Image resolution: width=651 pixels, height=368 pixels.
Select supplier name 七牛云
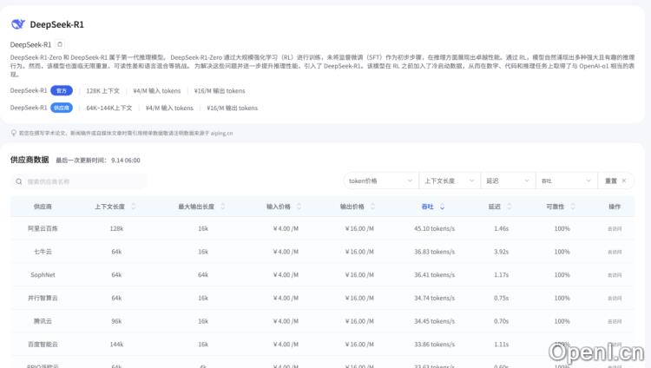(x=43, y=252)
